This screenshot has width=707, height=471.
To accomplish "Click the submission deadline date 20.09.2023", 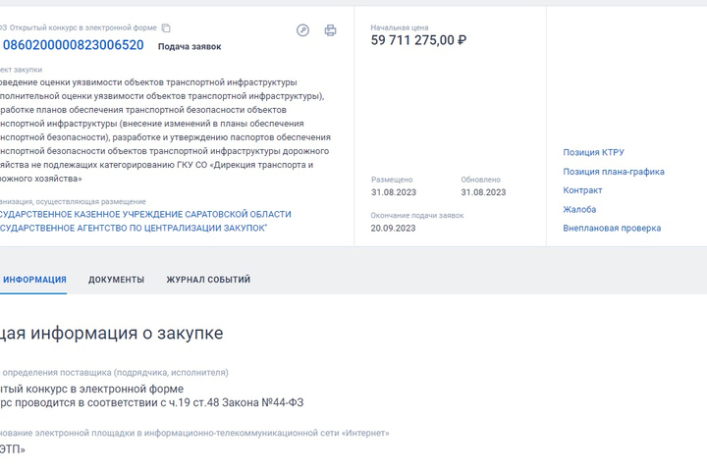I will pyautogui.click(x=393, y=228).
